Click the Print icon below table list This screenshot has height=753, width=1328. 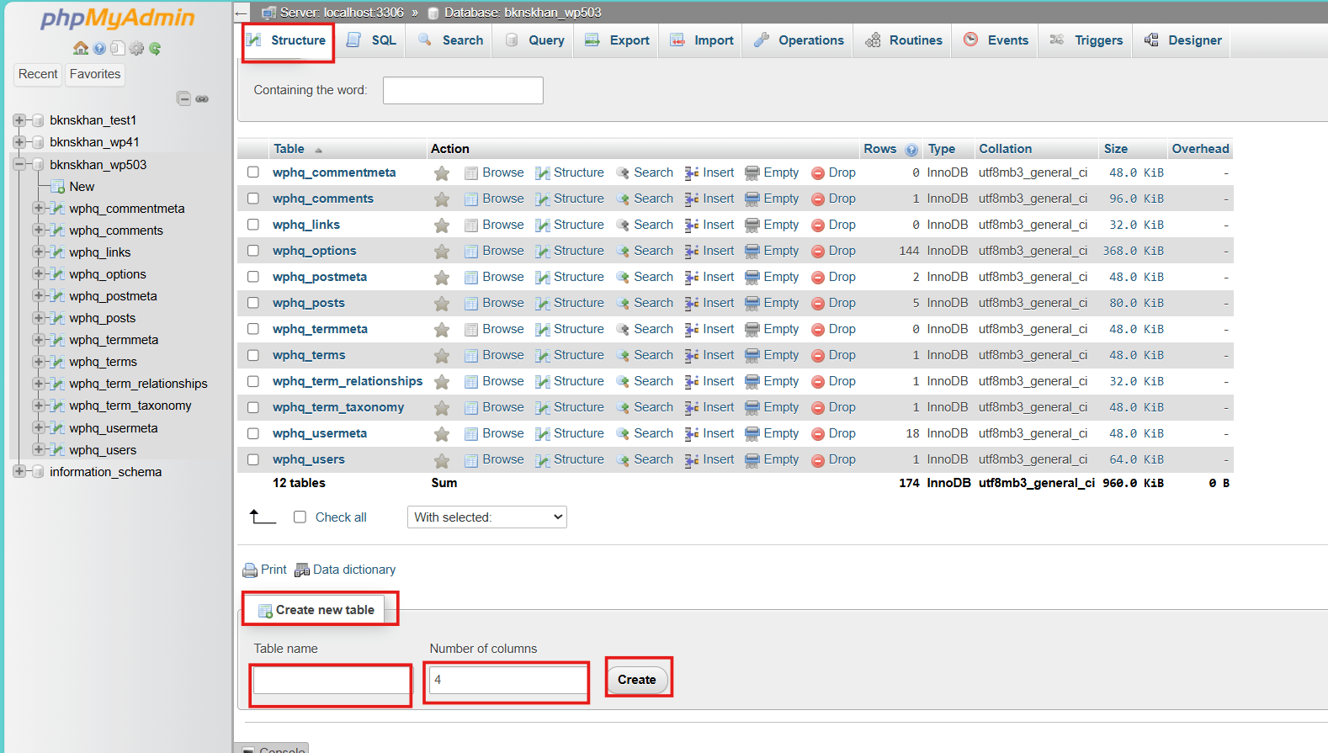pyautogui.click(x=250, y=570)
